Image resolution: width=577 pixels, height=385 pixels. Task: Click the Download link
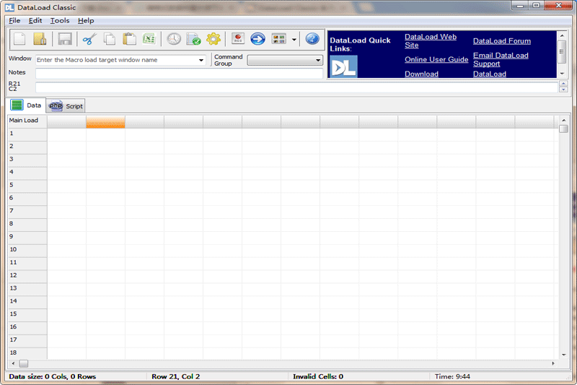click(x=421, y=74)
